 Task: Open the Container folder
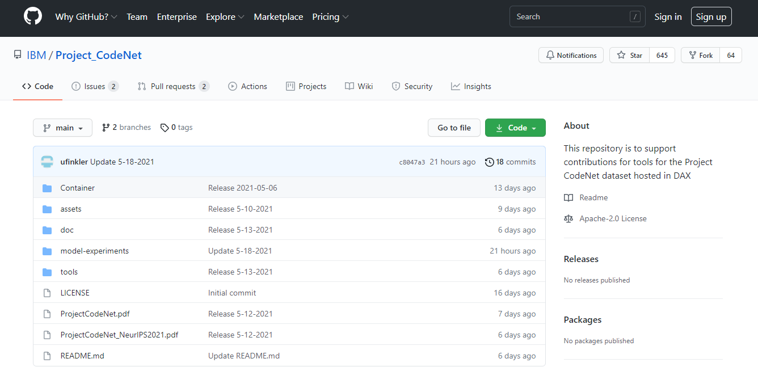(x=77, y=188)
